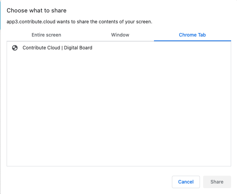Click the app3.contribute.cloud request message
Image resolution: width=237 pixels, height=194 pixels.
click(80, 22)
